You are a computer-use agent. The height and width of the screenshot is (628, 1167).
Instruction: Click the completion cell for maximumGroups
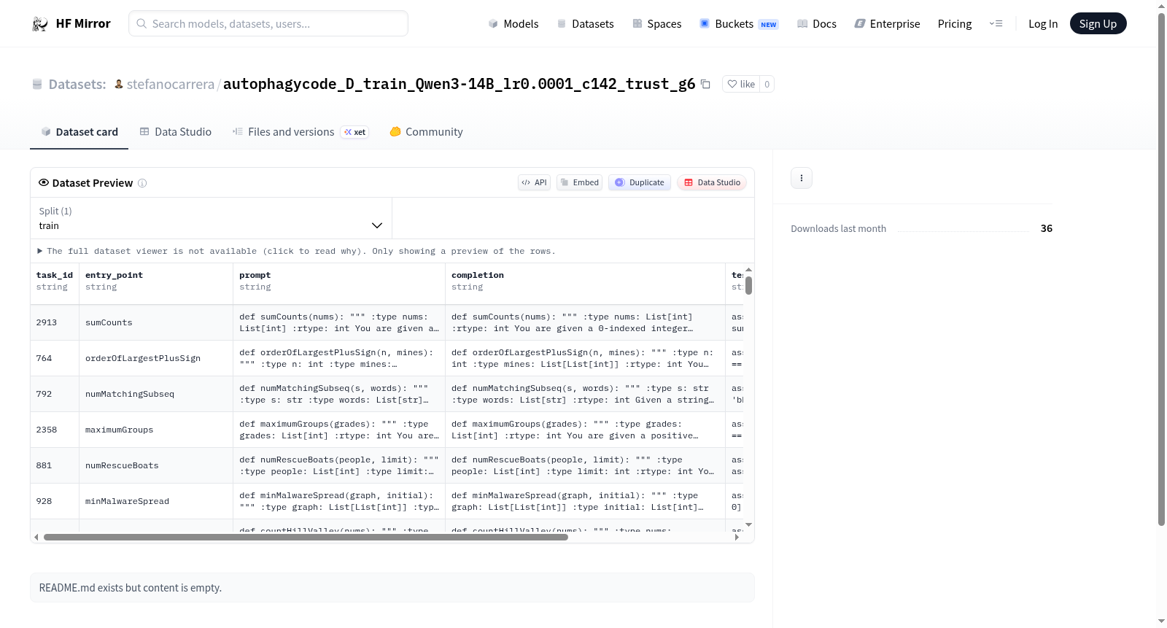coord(585,430)
